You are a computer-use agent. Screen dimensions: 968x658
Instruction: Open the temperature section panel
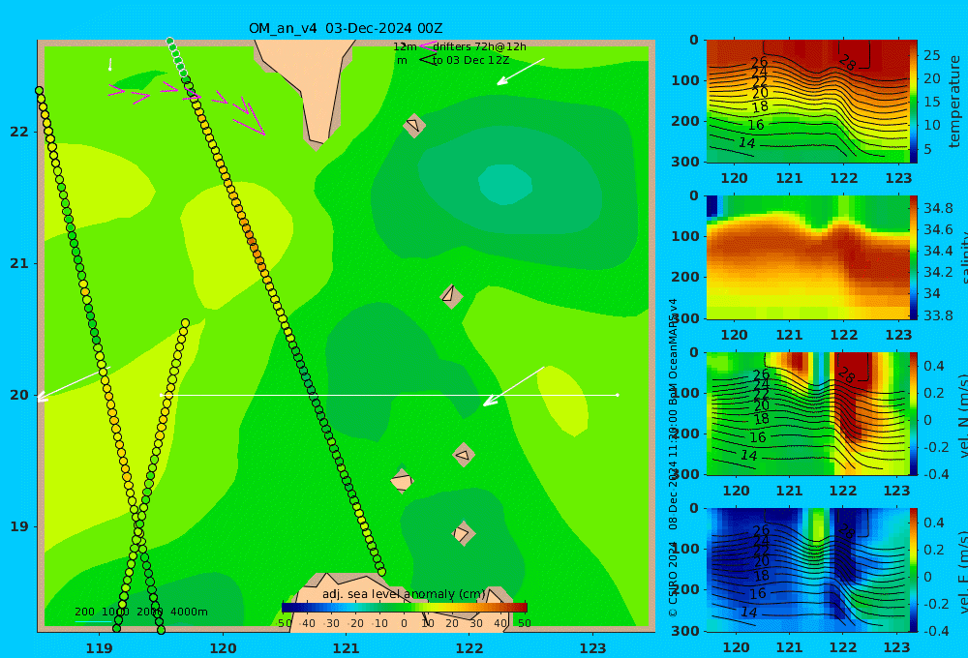(x=807, y=102)
